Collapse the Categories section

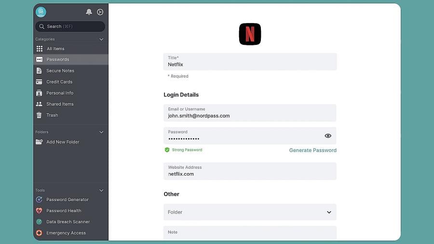(101, 39)
